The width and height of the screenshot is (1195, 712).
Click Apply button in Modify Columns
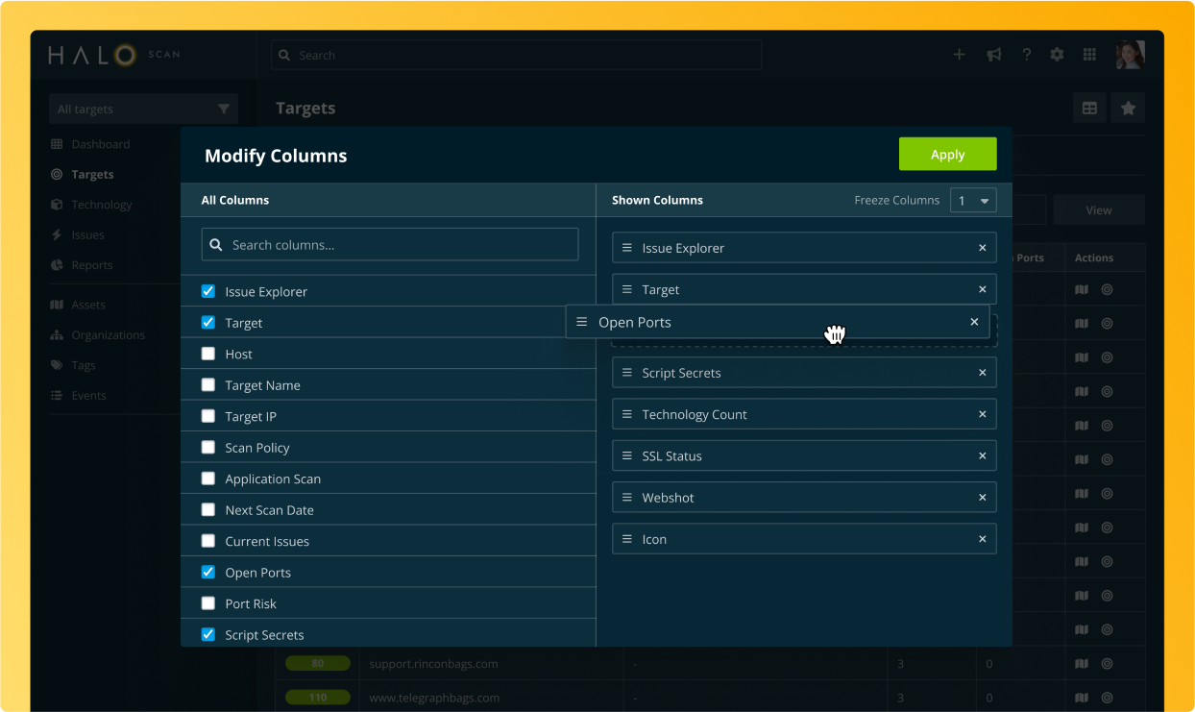click(x=947, y=155)
